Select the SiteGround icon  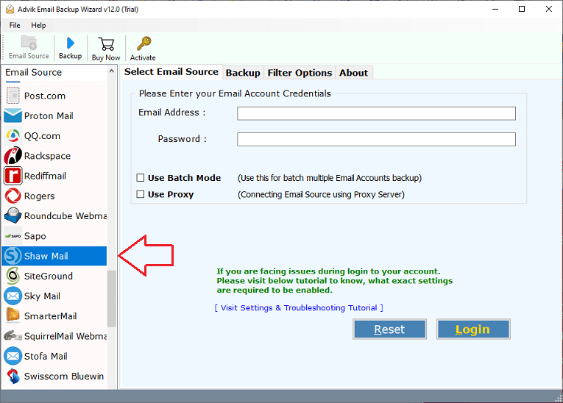coord(13,276)
